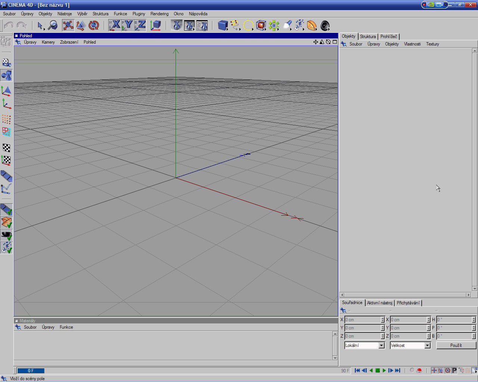The height and width of the screenshot is (382, 478).
Task: Add a sound speaker object
Action: (x=325, y=25)
